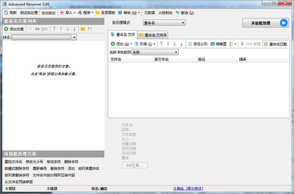Expand the 名称冲突规则 dropdown showing 失败
This screenshot has height=194, width=294.
(x=155, y=52)
